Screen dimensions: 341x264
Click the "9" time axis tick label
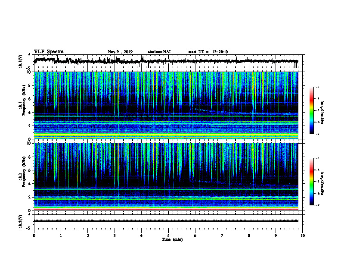276,236
